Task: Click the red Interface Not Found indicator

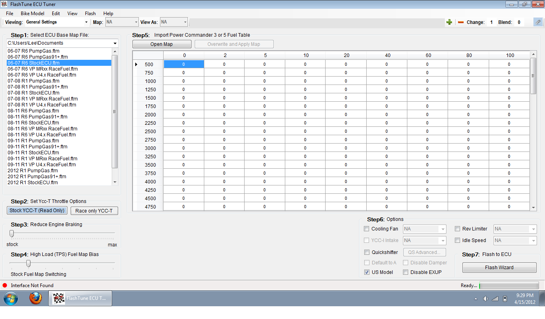Action: pos(5,286)
